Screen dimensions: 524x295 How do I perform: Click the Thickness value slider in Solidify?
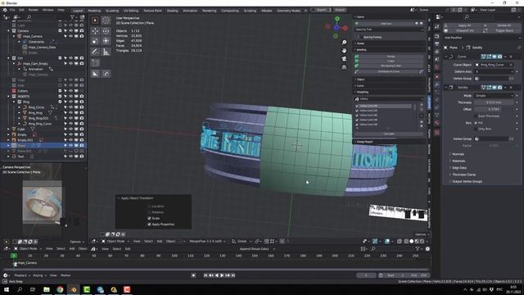point(494,102)
